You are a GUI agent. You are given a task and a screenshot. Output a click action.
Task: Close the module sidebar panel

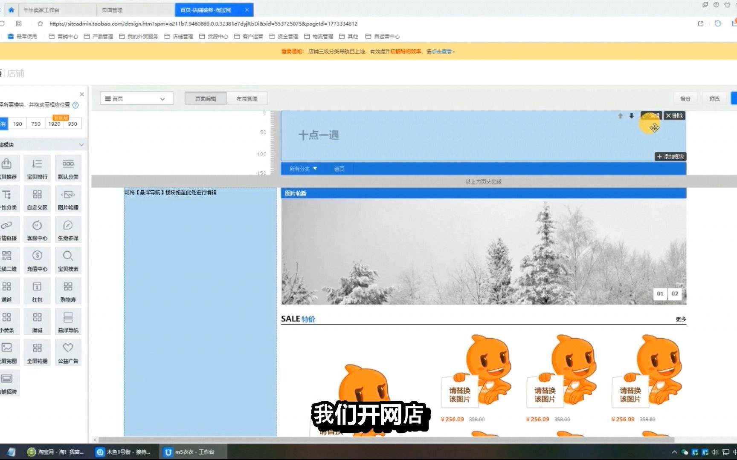[x=82, y=94]
